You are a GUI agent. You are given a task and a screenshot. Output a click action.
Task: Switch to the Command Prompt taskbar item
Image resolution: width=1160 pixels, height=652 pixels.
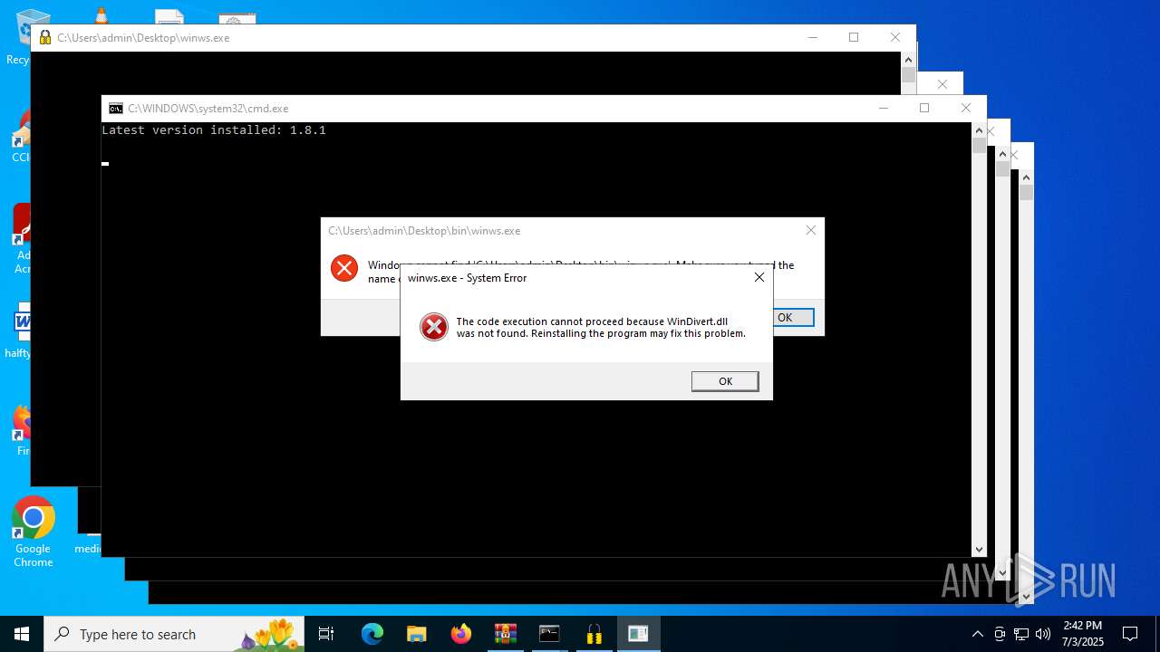pos(550,634)
